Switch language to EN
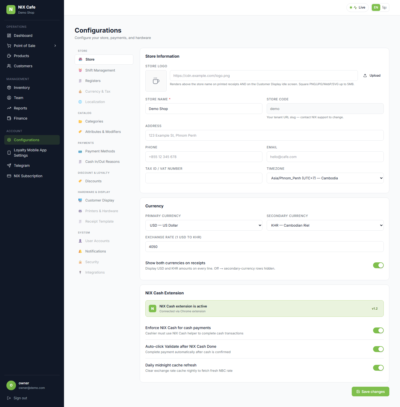Image resolution: width=400 pixels, height=407 pixels. [x=376, y=7]
